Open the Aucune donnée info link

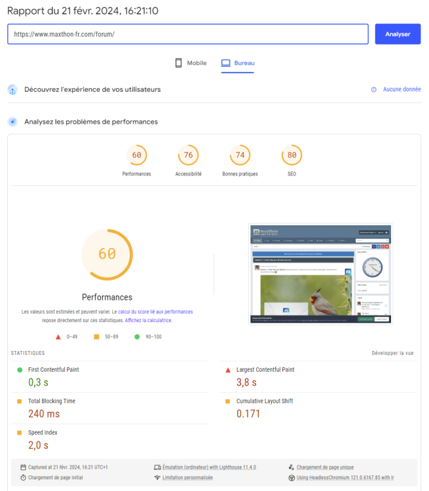[x=401, y=90]
